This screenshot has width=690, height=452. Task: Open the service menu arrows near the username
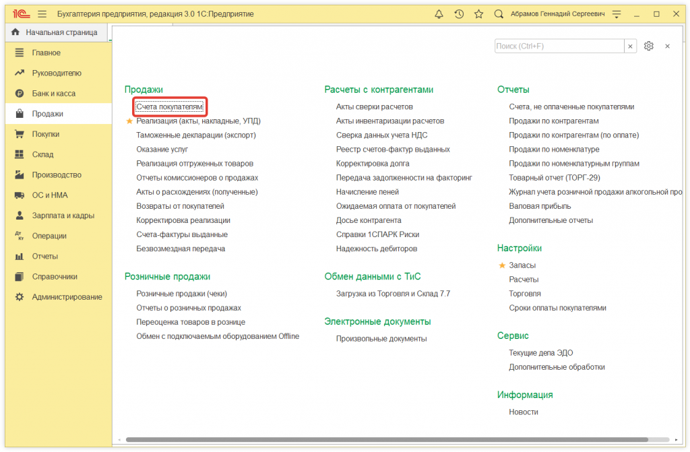pyautogui.click(x=616, y=13)
